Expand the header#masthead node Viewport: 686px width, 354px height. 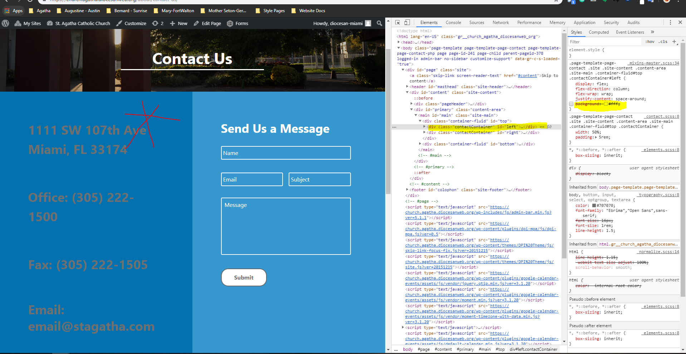(407, 87)
